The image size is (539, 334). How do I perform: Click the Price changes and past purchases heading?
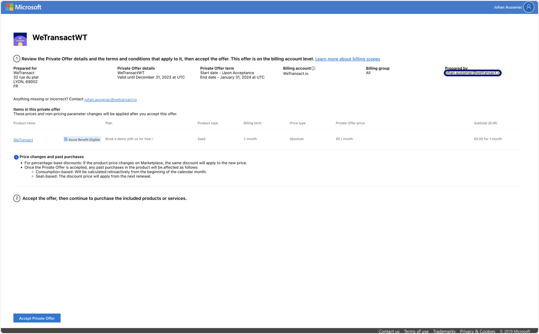(x=52, y=157)
